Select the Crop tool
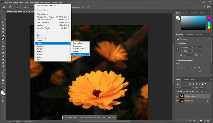 coord(3,29)
